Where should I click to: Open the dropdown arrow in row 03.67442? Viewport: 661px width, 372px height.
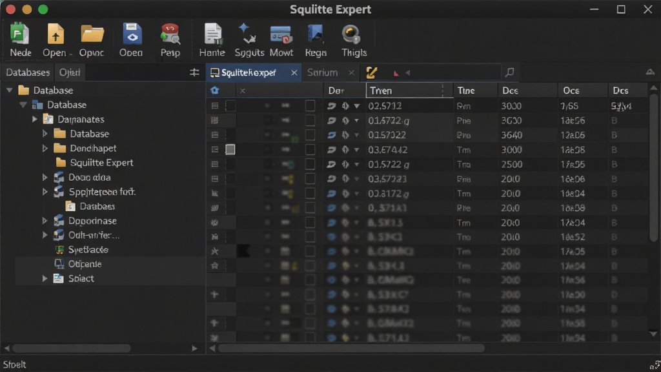[356, 150]
